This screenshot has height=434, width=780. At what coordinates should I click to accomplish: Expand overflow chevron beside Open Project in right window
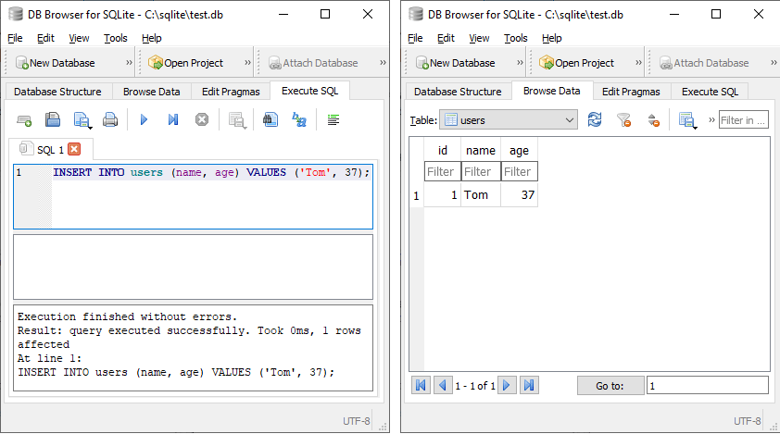coord(638,63)
